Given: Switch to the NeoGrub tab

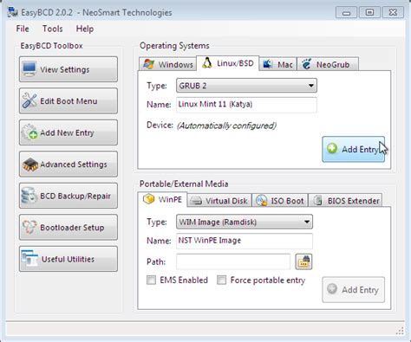Looking at the screenshot, I should (328, 64).
